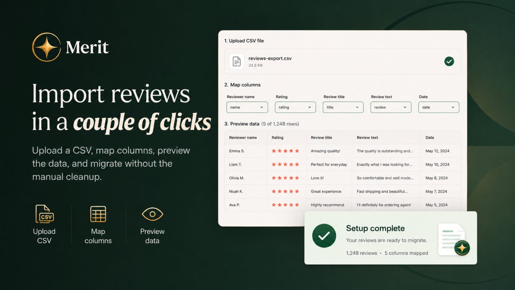Image resolution: width=515 pixels, height=290 pixels.
Task: Click the "2. Map columns" heading
Action: [x=242, y=85]
